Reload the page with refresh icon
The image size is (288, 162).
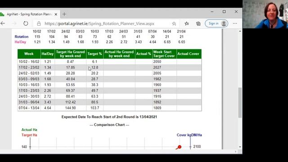tap(26, 23)
